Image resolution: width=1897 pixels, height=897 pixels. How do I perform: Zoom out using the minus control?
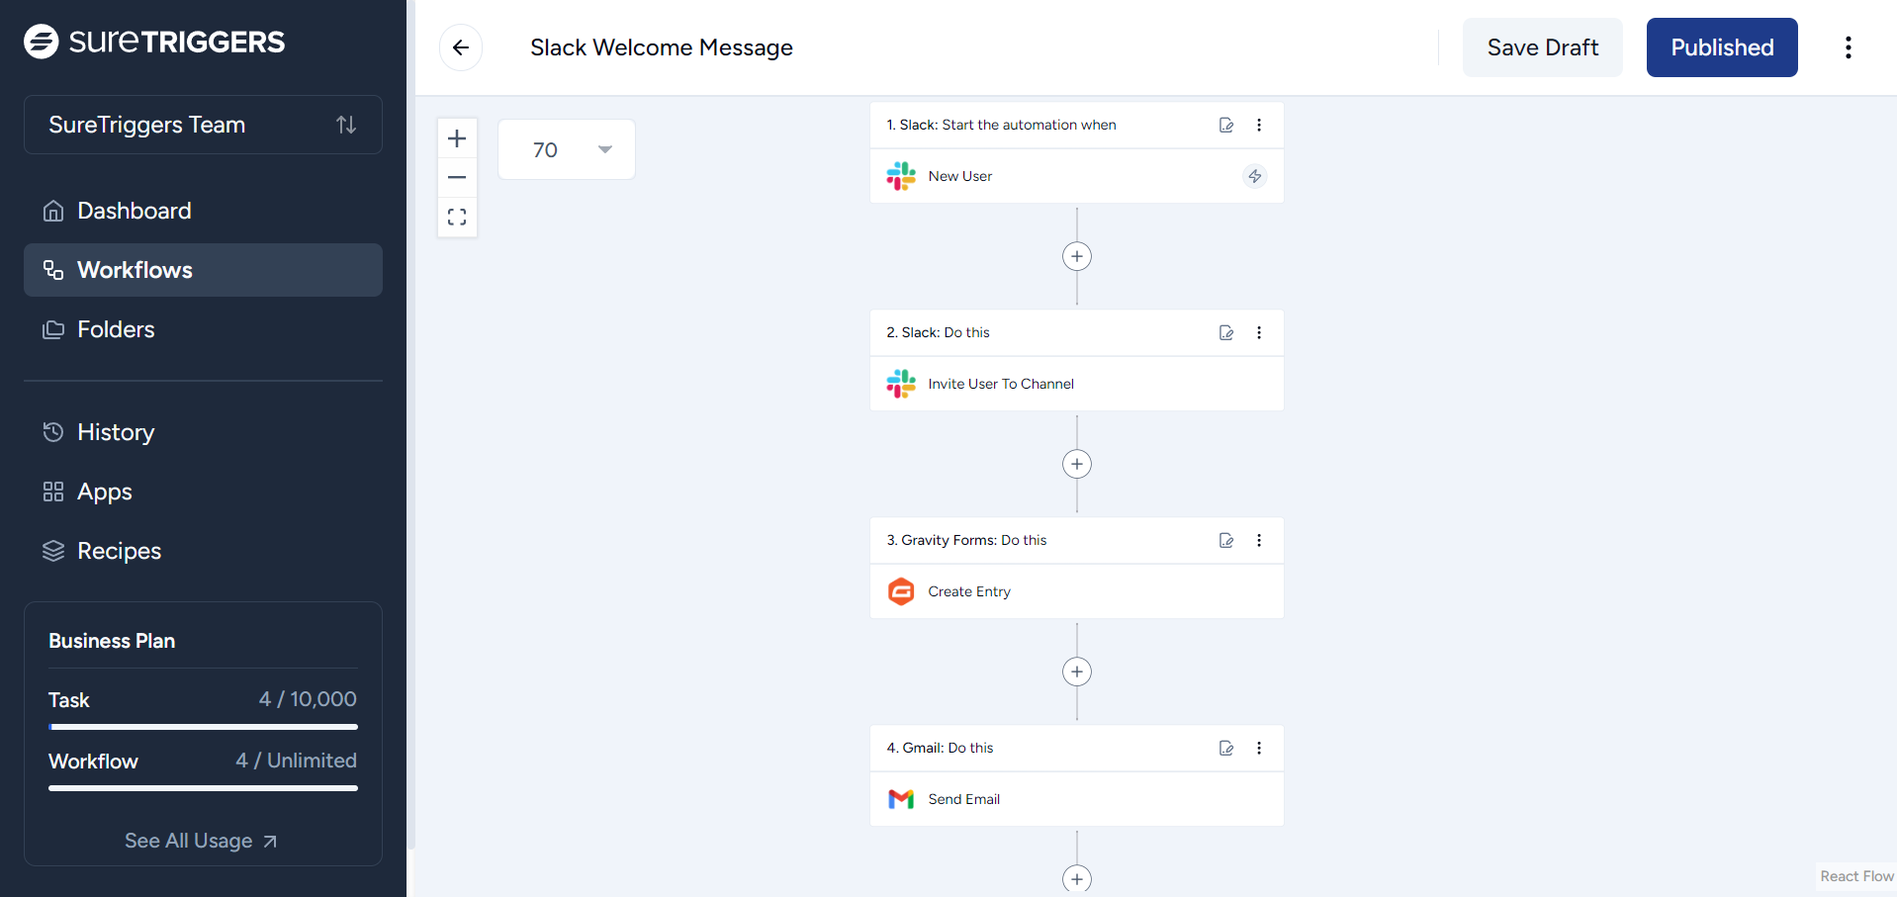pyautogui.click(x=457, y=177)
